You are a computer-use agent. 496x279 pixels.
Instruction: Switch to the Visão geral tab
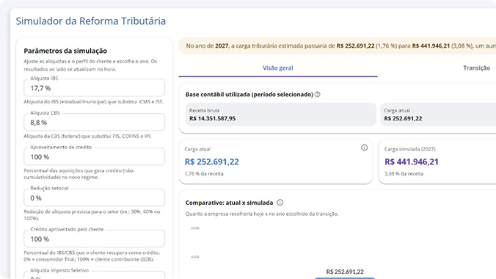278,68
